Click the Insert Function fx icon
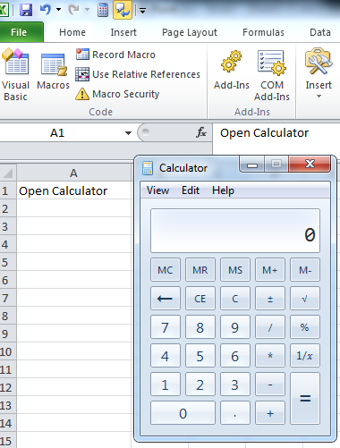 (201, 132)
